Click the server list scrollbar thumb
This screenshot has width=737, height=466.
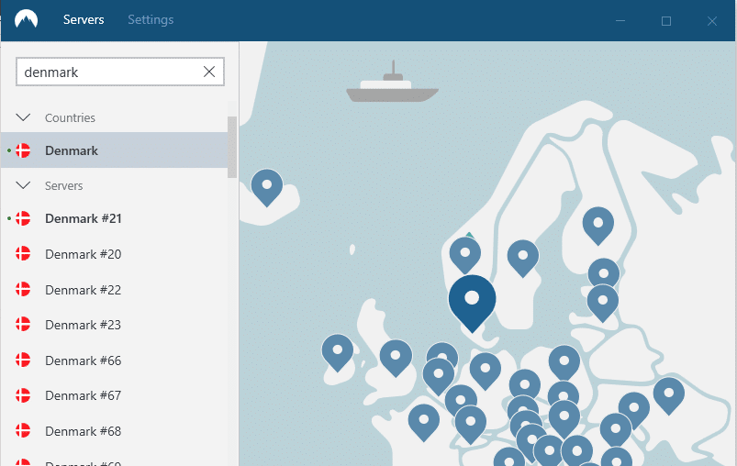[232, 147]
